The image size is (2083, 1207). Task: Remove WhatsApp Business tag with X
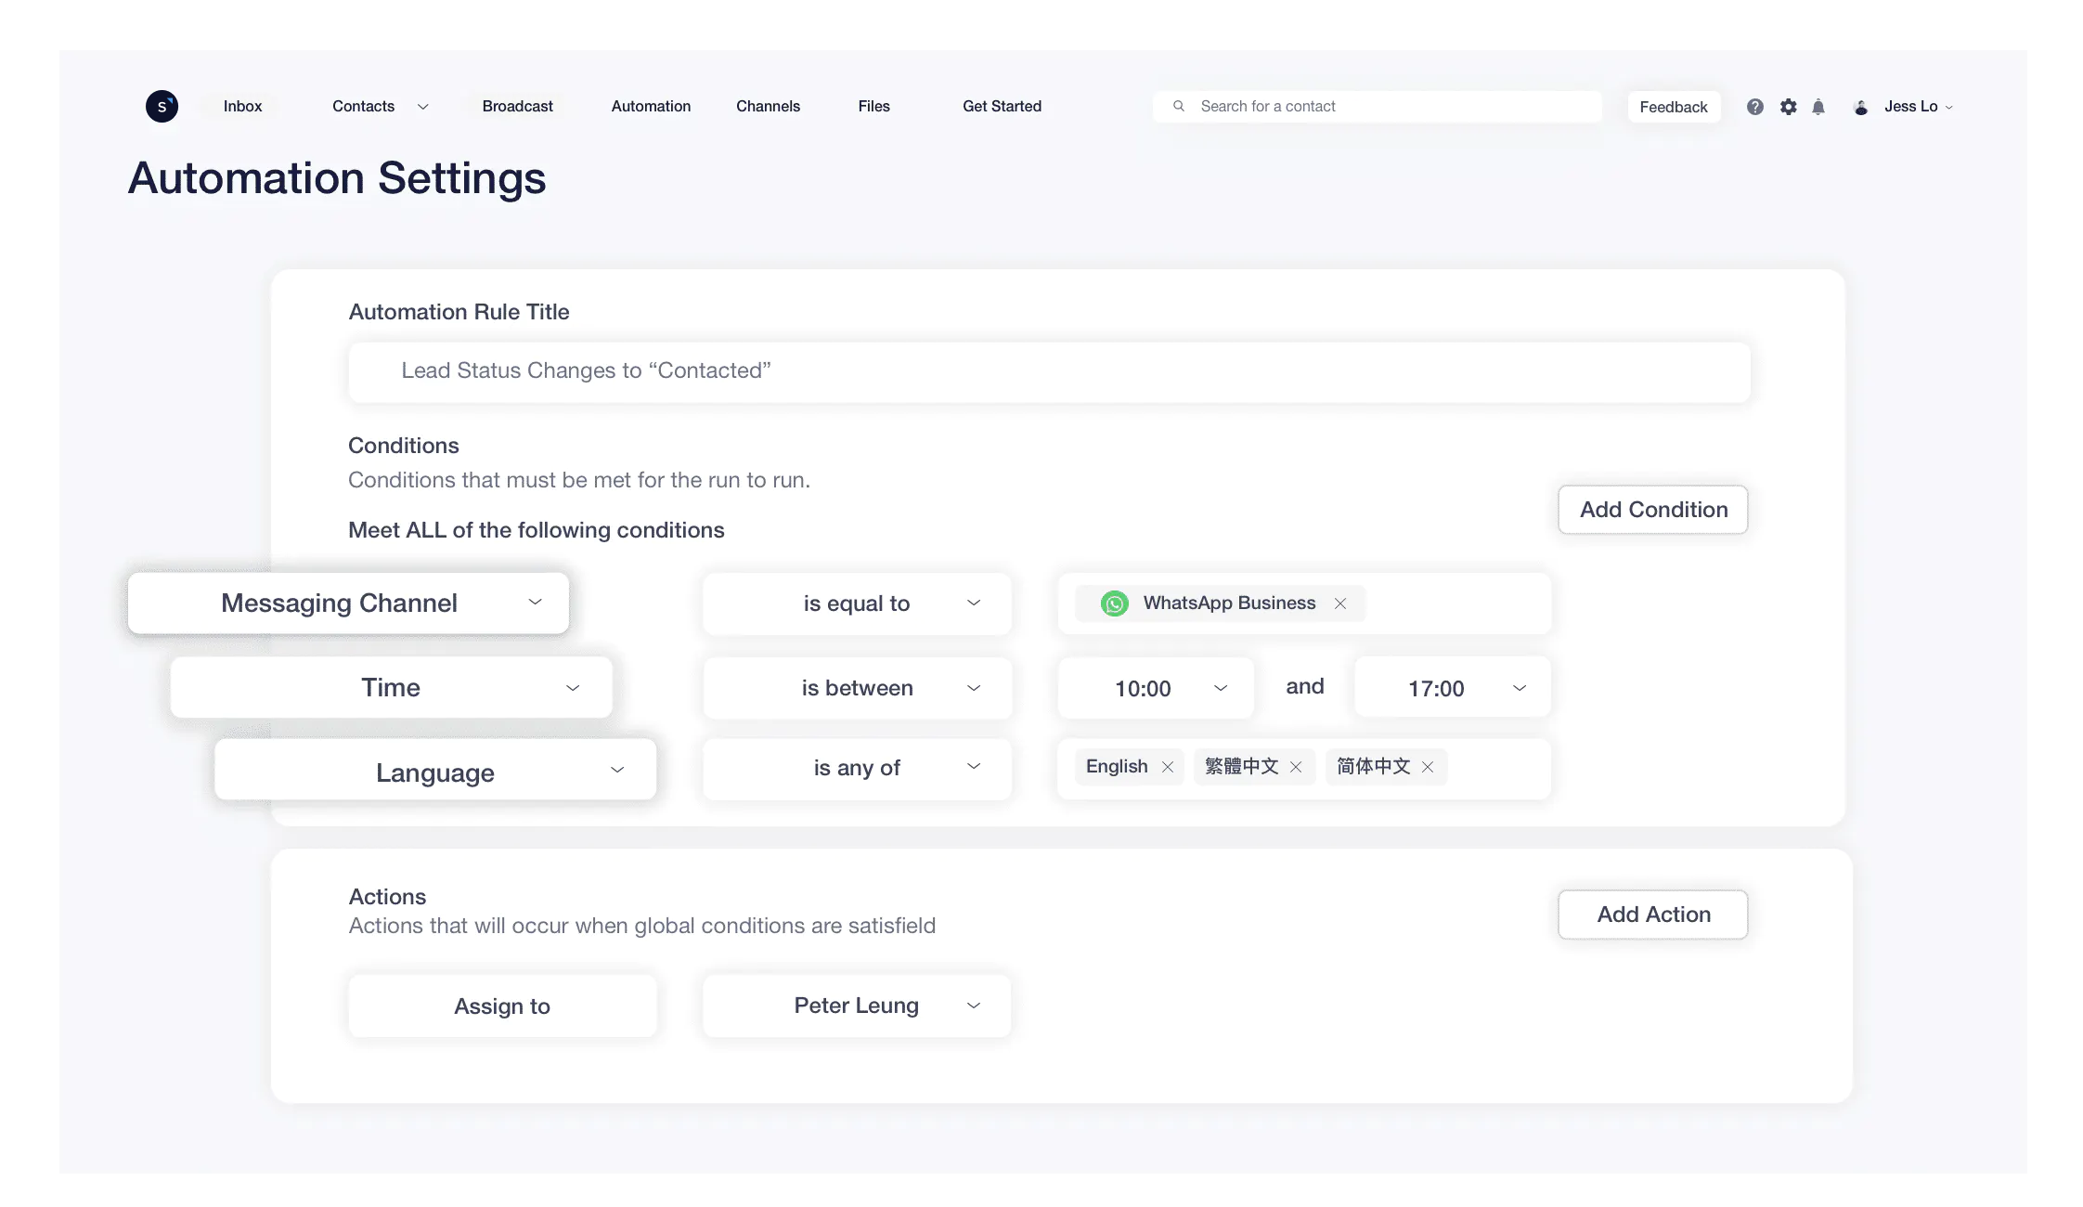tap(1340, 603)
